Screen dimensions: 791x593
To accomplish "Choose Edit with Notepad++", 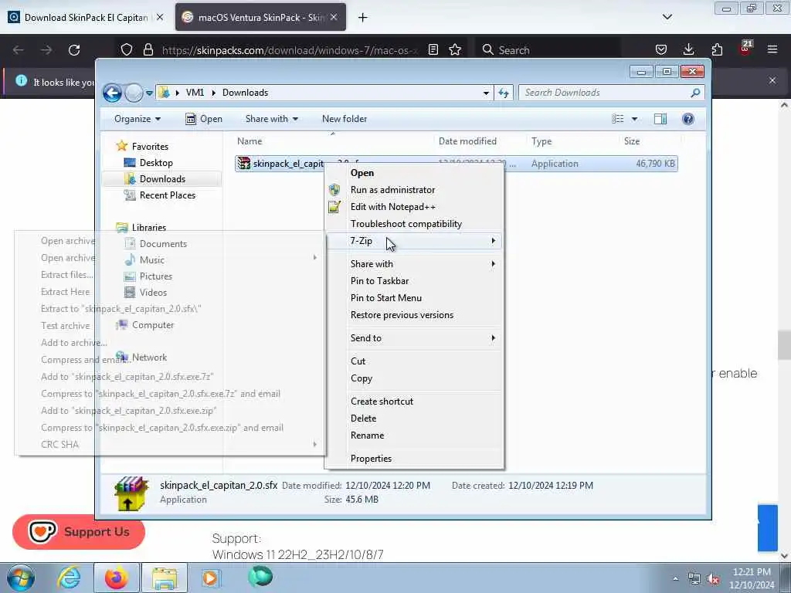I will click(414, 207).
